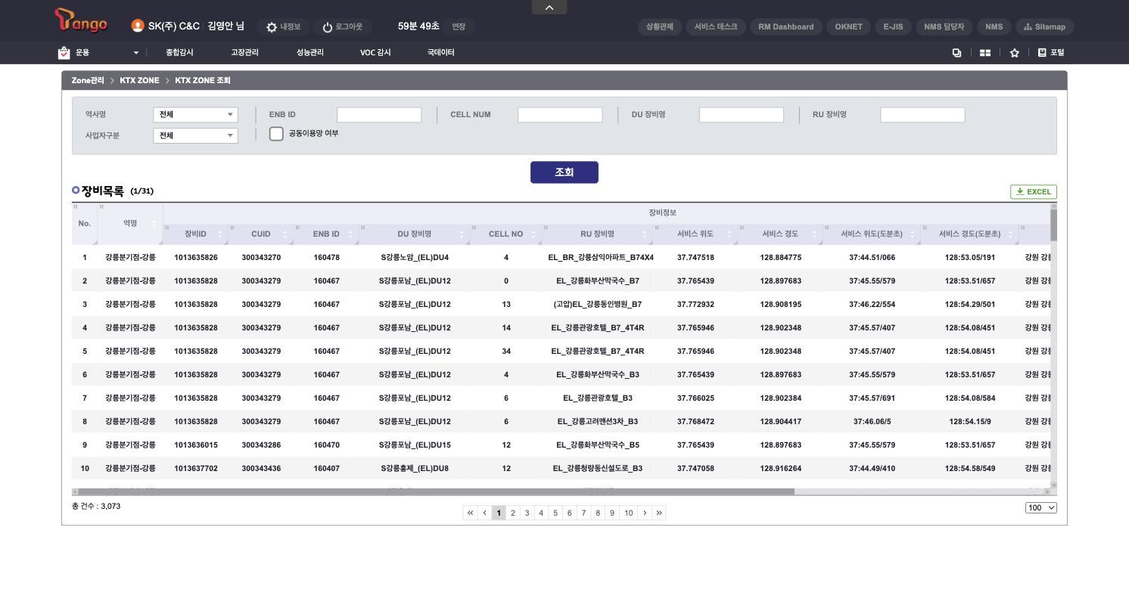Collapse the header using the top chevron
This screenshot has height=614, width=1129.
pos(549,7)
